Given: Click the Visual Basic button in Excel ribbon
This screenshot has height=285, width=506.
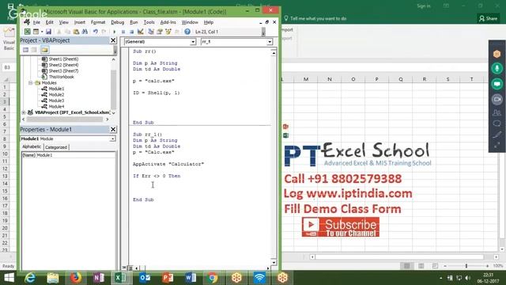Looking at the screenshot, I should pos(9,39).
